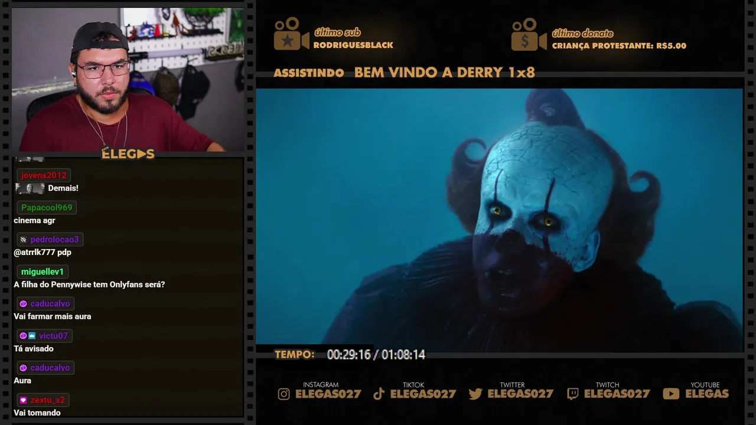Viewport: 756px width, 425px height.
Task: Click the TikTok handle ELEGAS027
Action: 423,394
